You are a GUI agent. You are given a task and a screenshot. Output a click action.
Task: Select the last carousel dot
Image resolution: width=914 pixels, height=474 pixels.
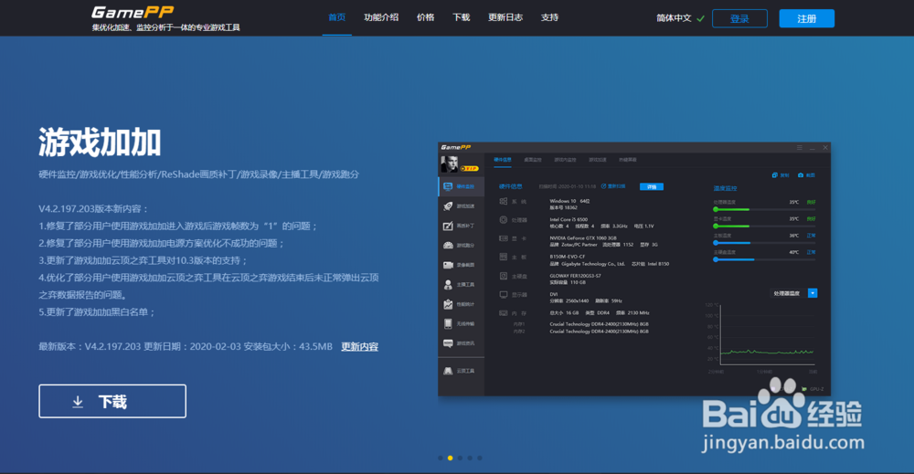480,458
